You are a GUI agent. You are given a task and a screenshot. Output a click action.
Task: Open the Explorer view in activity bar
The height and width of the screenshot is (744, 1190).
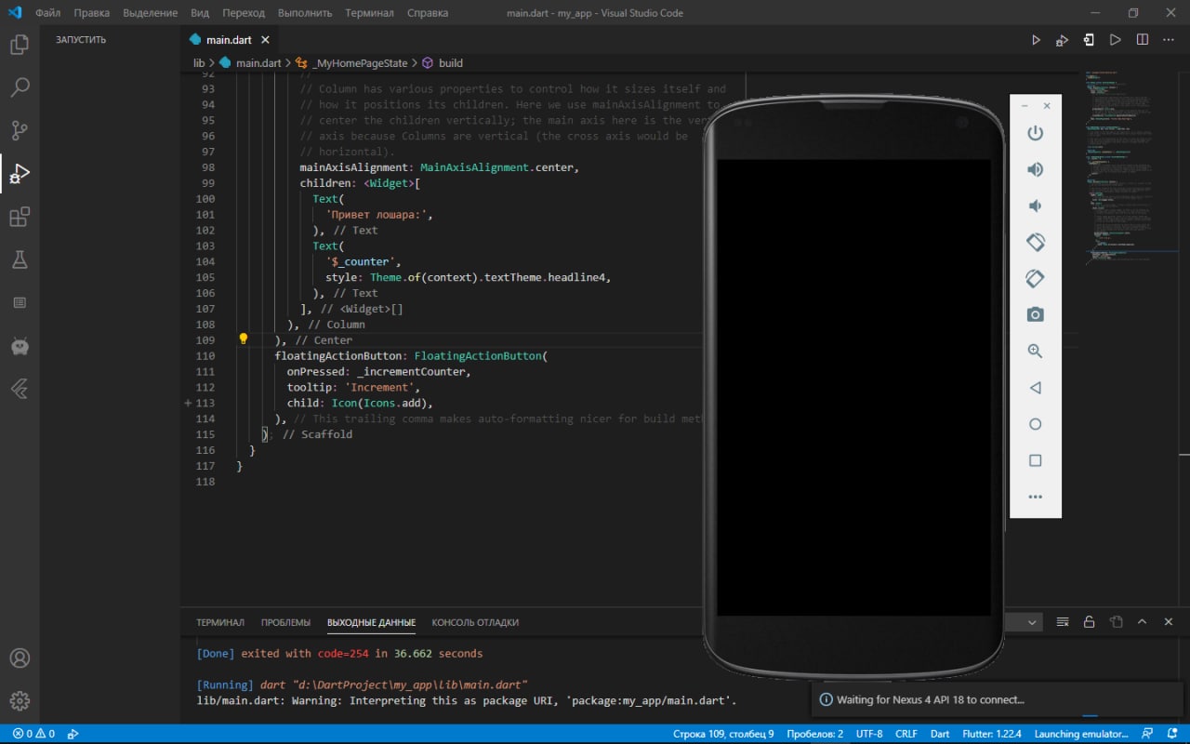20,44
